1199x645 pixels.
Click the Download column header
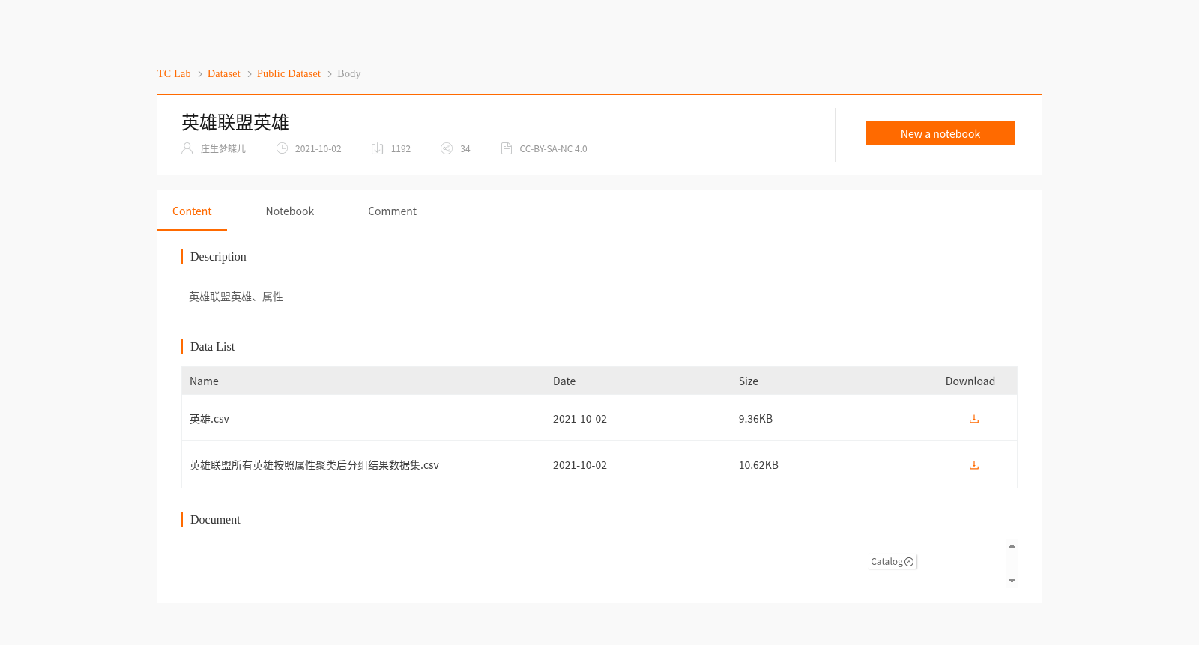tap(970, 381)
